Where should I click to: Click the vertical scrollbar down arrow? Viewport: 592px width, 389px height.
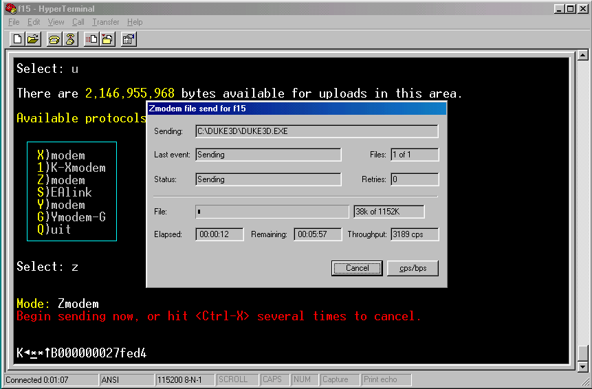(x=583, y=366)
